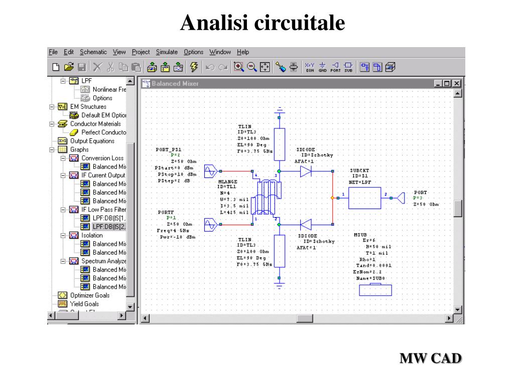This screenshot has height=385, width=514.
Task: Select Optimizer Goals in the project tree
Action: [90, 295]
